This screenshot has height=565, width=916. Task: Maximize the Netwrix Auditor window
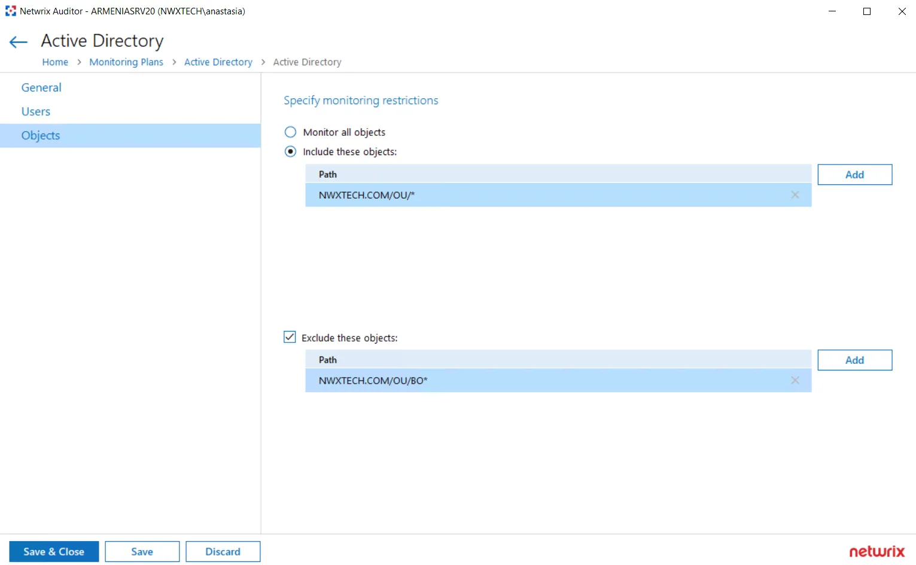867,11
